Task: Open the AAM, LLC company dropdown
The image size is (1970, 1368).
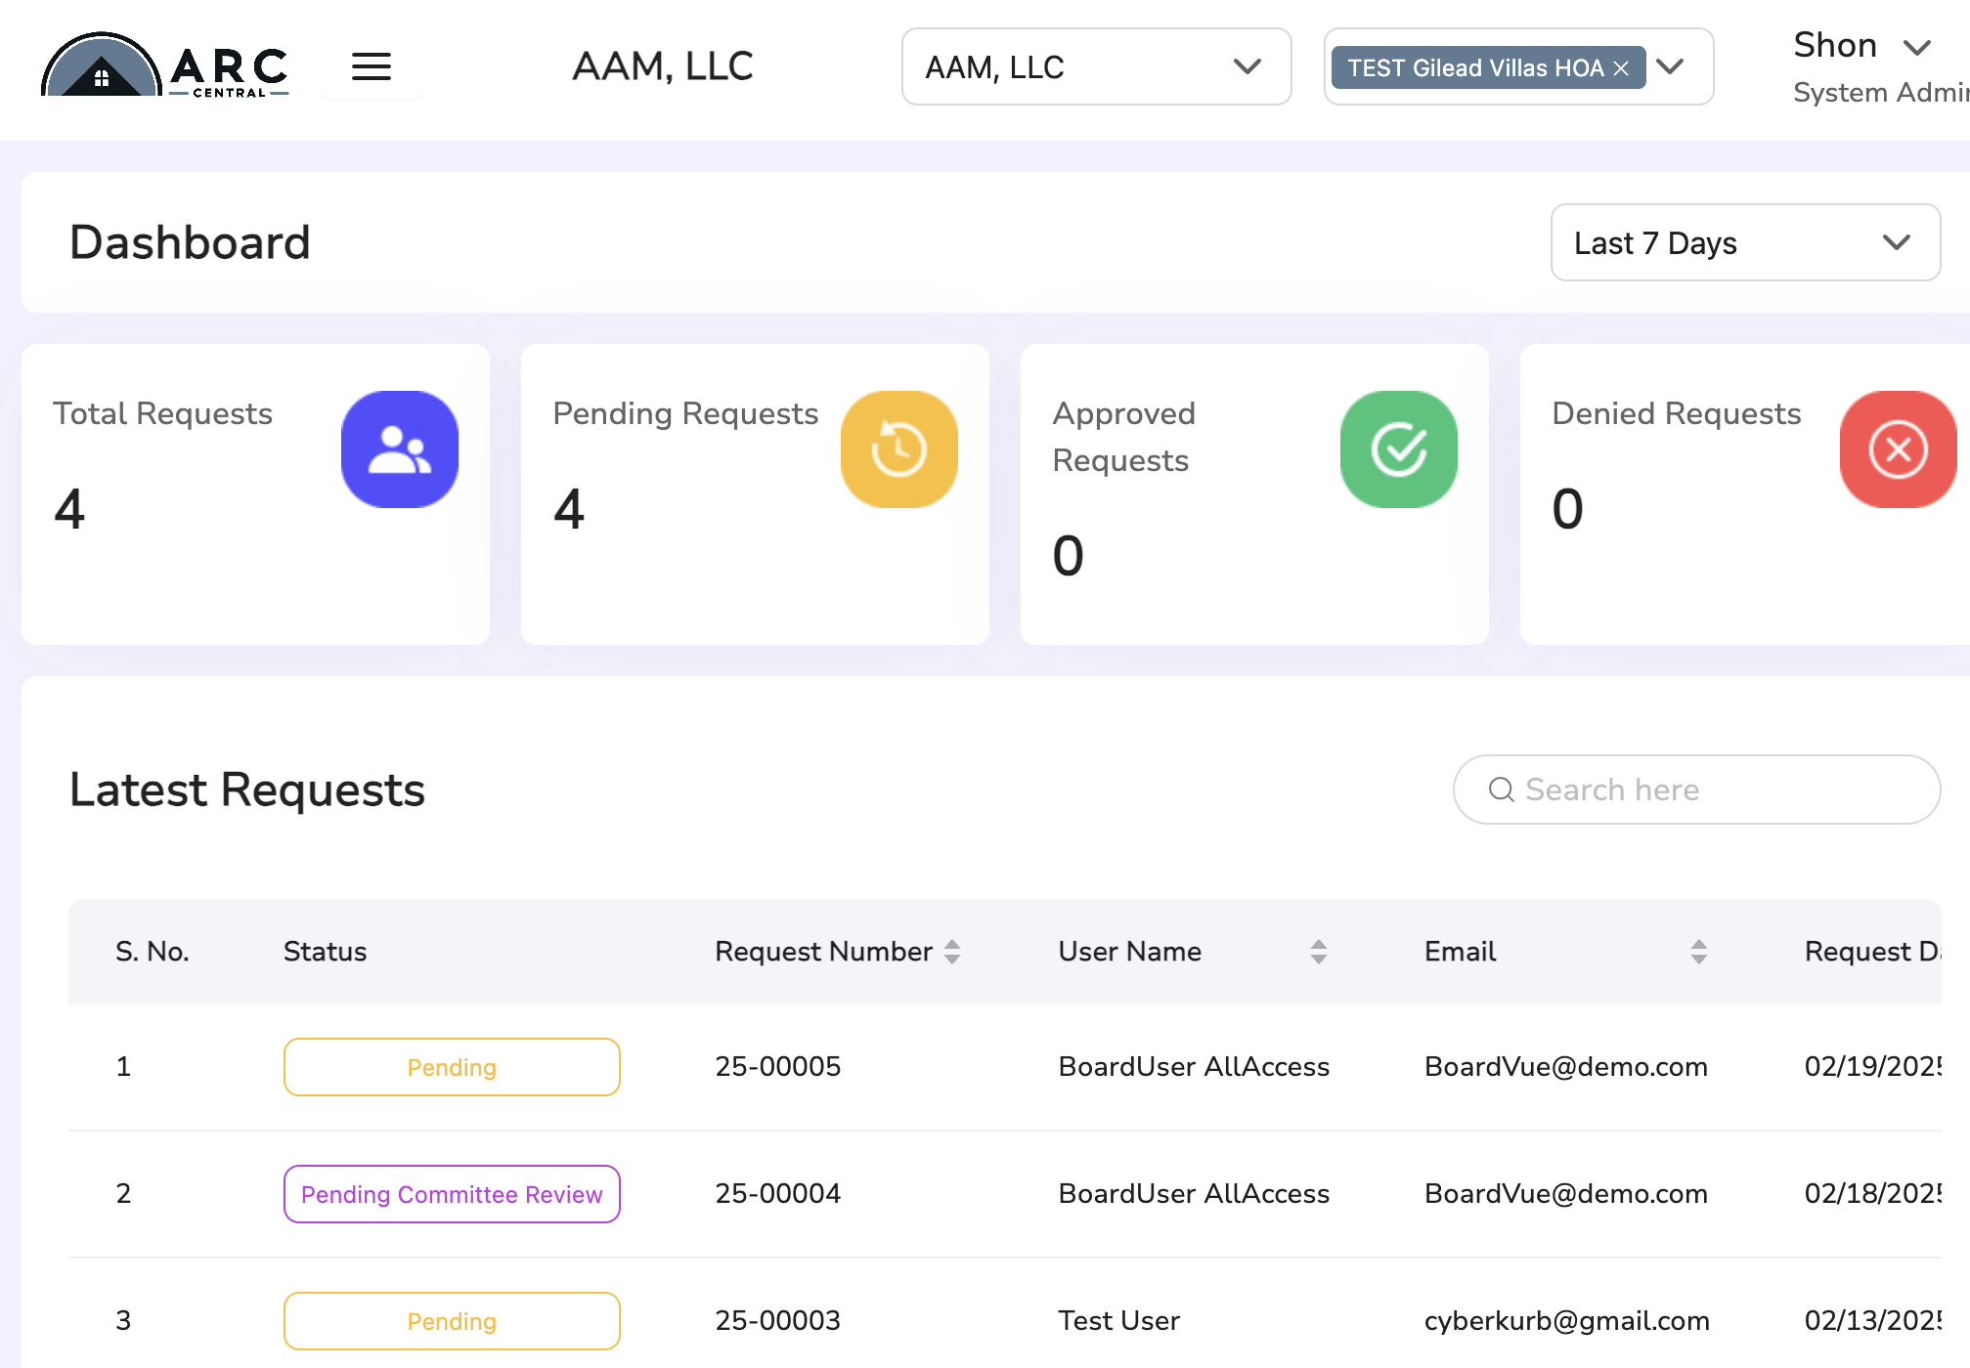Action: point(1097,66)
